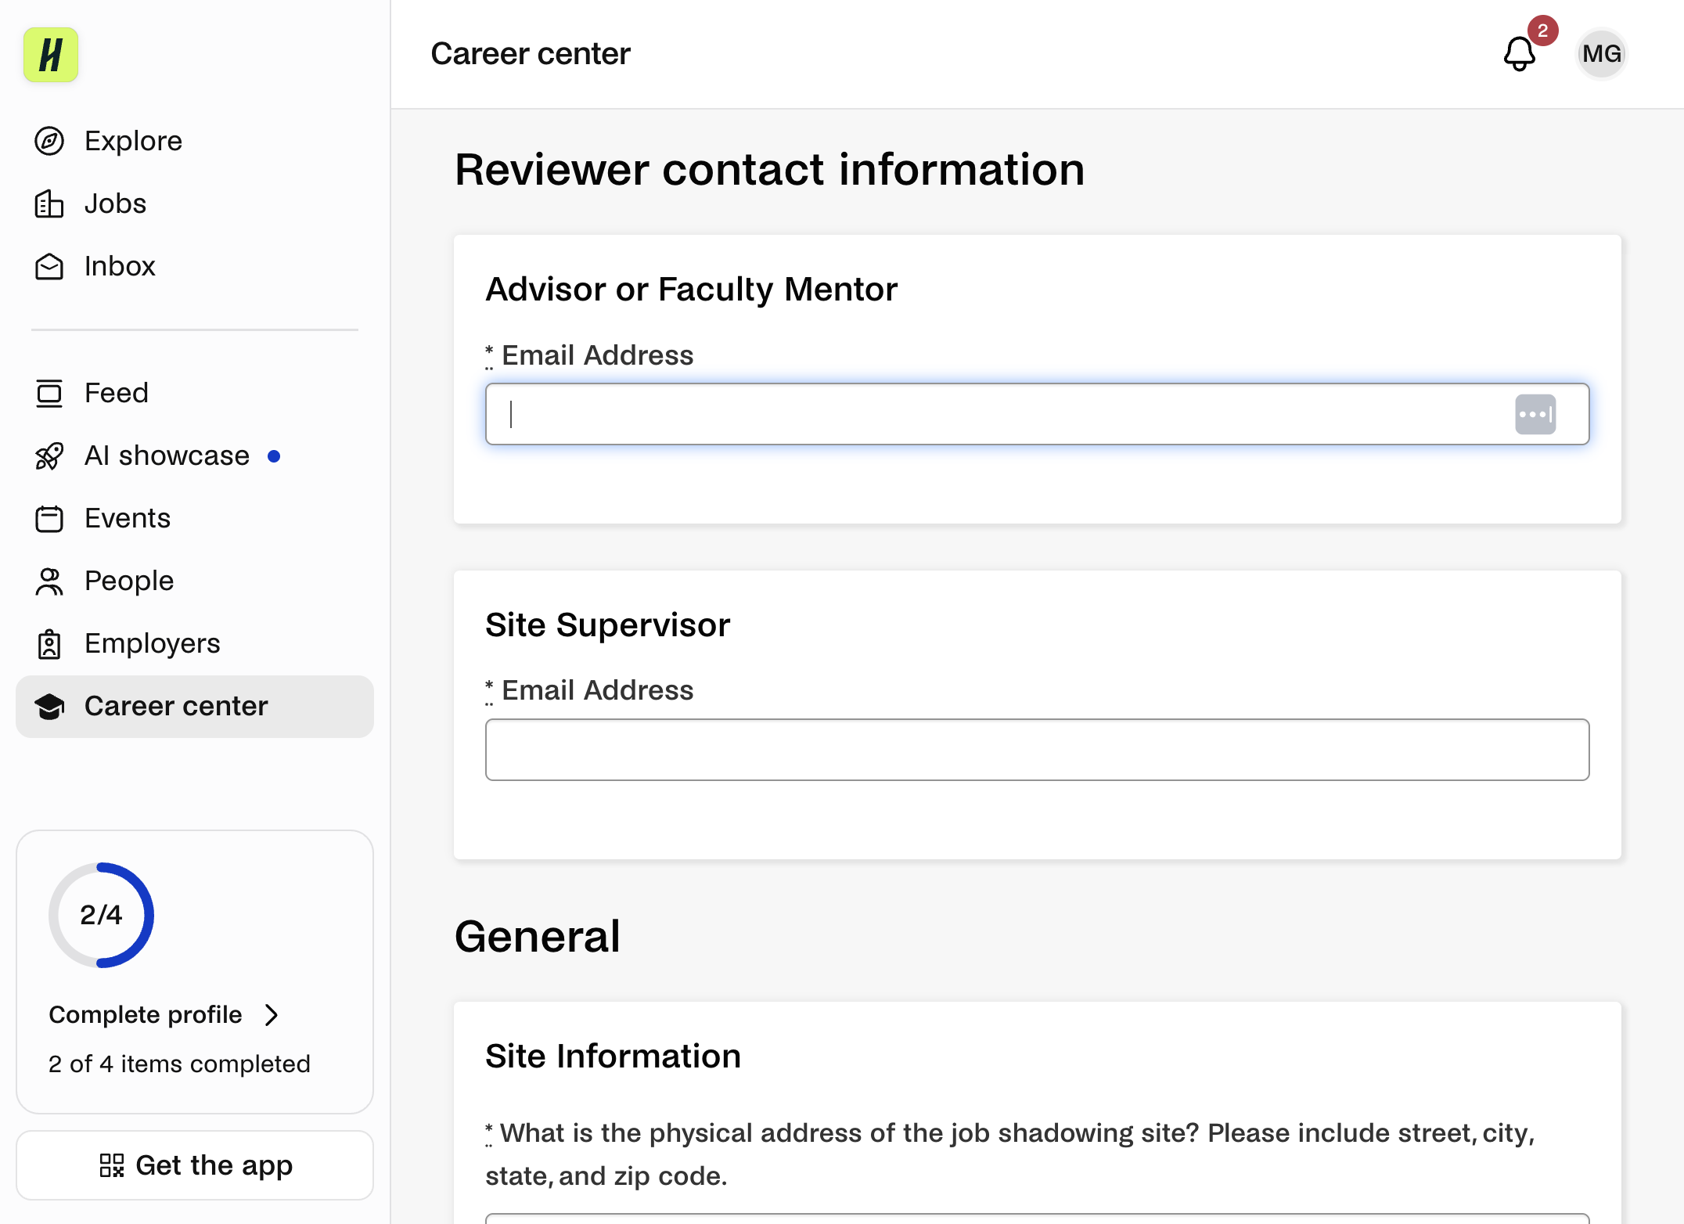
Task: Click the 'Reviewer contact information' heading
Action: pos(769,170)
